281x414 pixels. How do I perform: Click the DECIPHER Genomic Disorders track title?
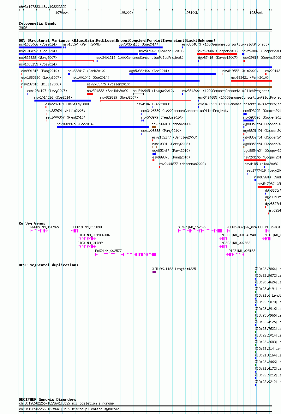coord(47,399)
